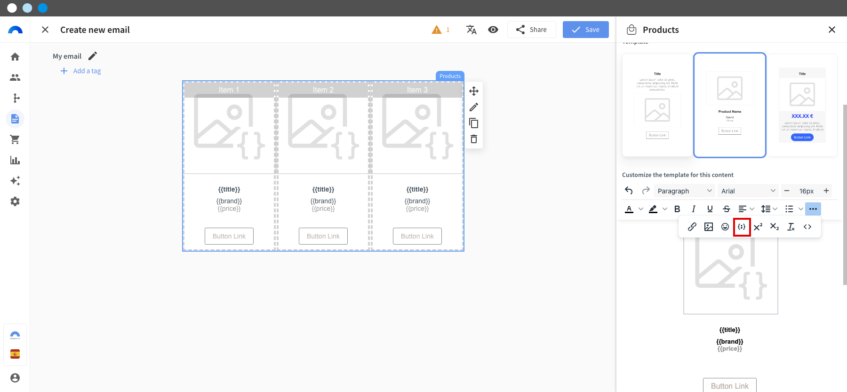Open the E-commerce cart icon
This screenshot has width=847, height=392.
(15, 139)
